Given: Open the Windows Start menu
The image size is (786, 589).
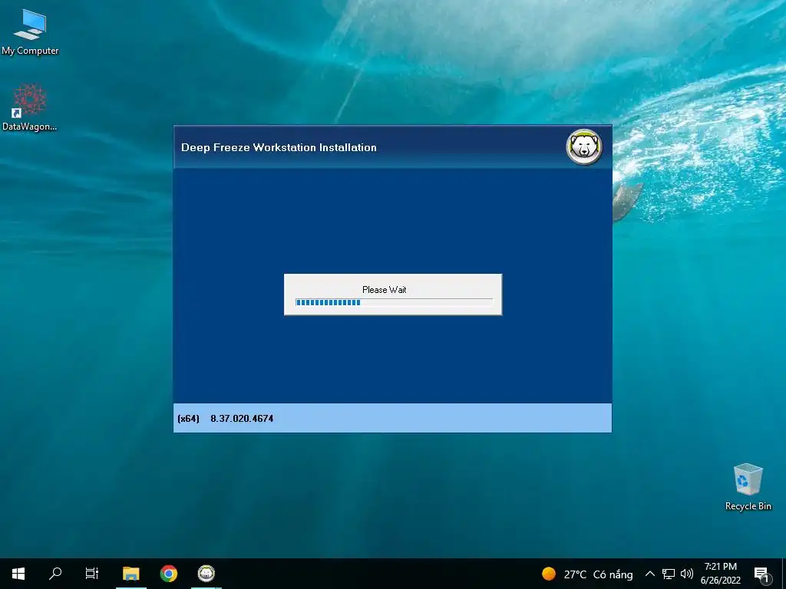Looking at the screenshot, I should (x=18, y=574).
